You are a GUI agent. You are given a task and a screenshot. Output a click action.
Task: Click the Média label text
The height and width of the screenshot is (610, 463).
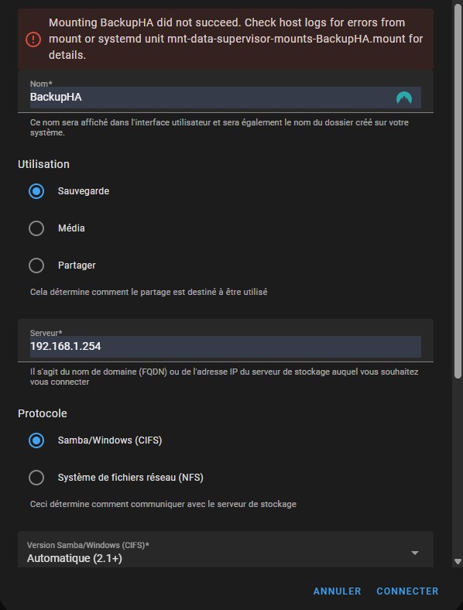pos(71,228)
